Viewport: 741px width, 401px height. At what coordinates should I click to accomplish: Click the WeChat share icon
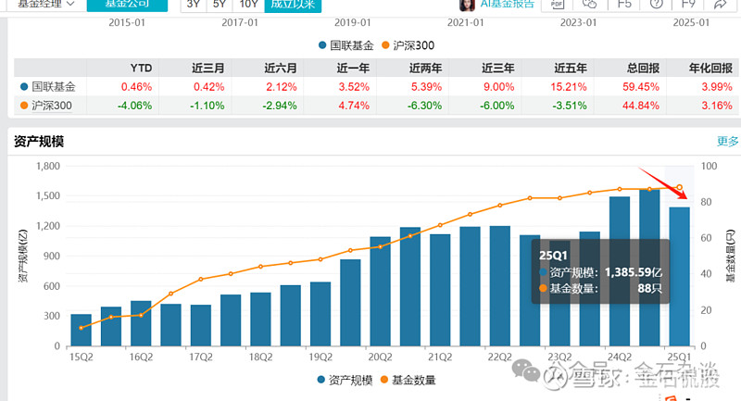click(x=589, y=4)
